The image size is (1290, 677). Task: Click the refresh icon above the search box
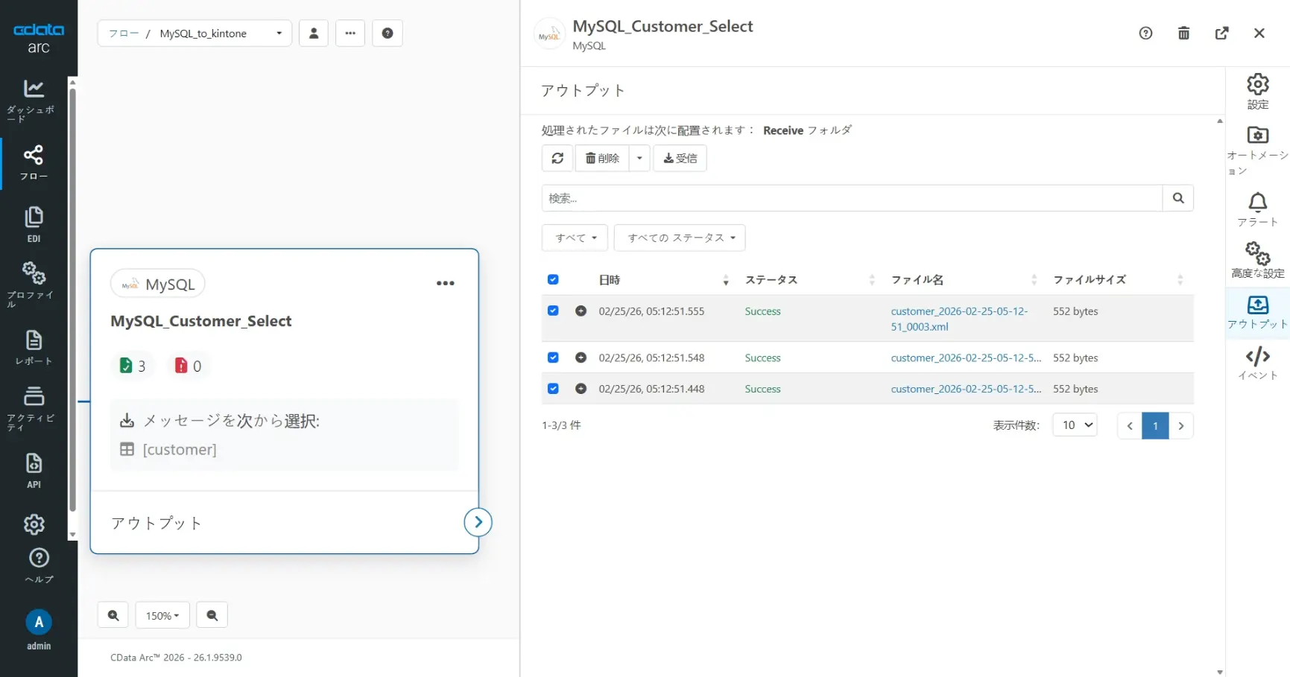tap(557, 158)
